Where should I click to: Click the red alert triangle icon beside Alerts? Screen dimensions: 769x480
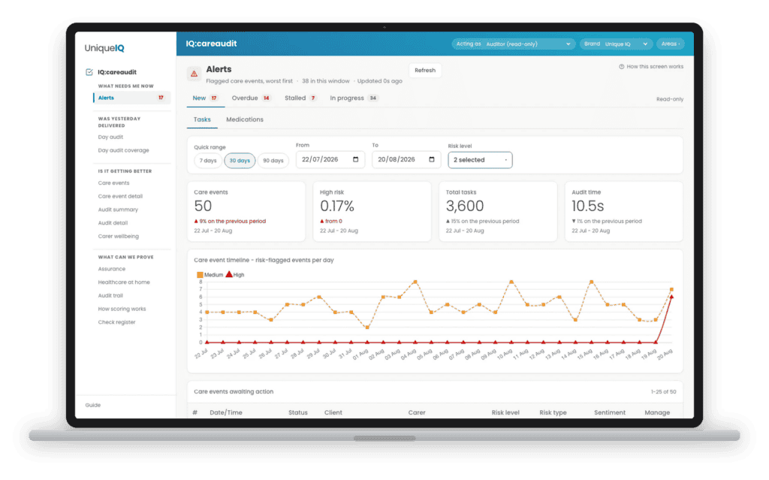click(194, 74)
